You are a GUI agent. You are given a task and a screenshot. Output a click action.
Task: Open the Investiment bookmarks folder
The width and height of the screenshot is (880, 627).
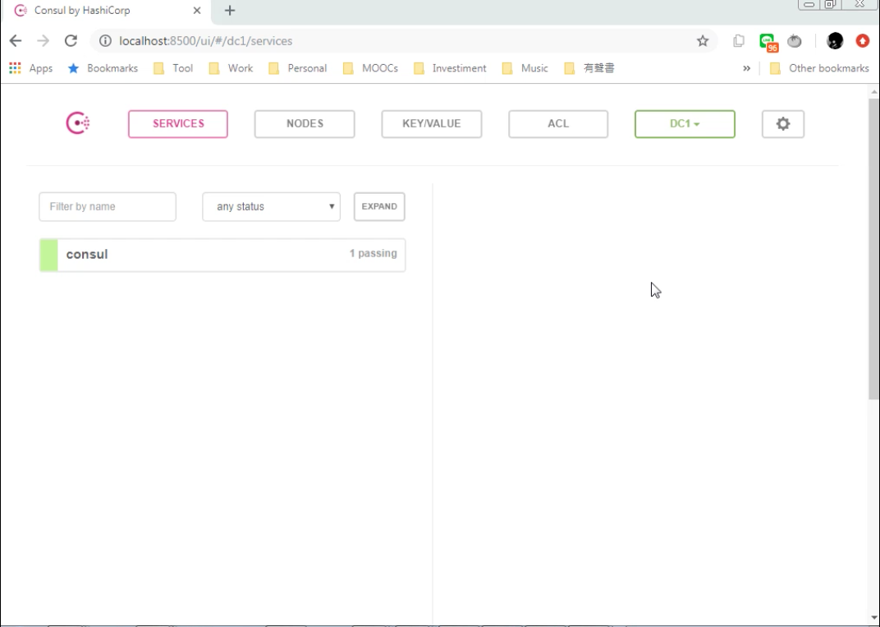450,68
